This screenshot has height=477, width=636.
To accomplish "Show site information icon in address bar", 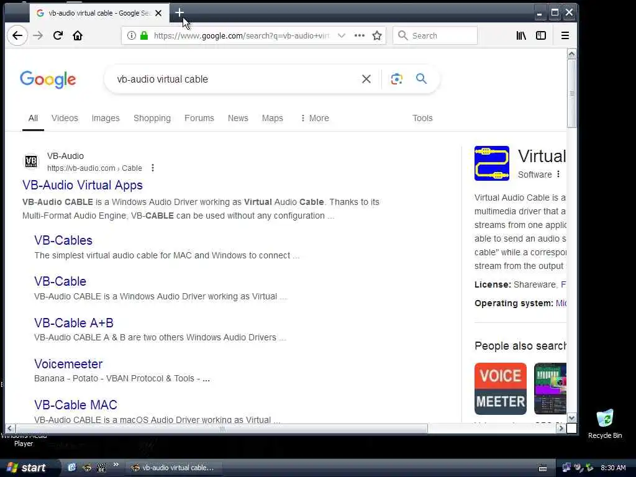I will [132, 35].
